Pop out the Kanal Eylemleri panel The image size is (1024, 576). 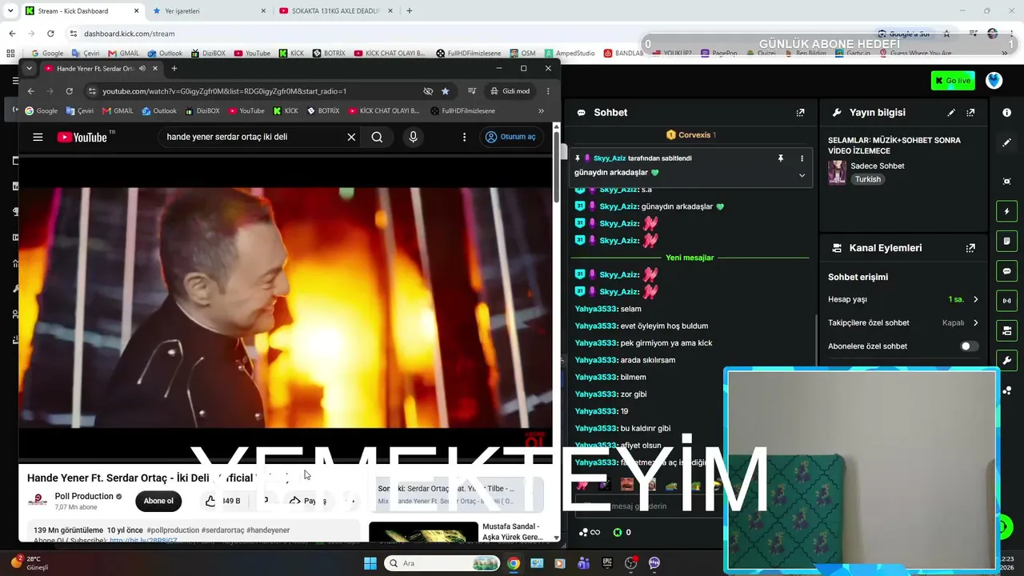pos(970,248)
